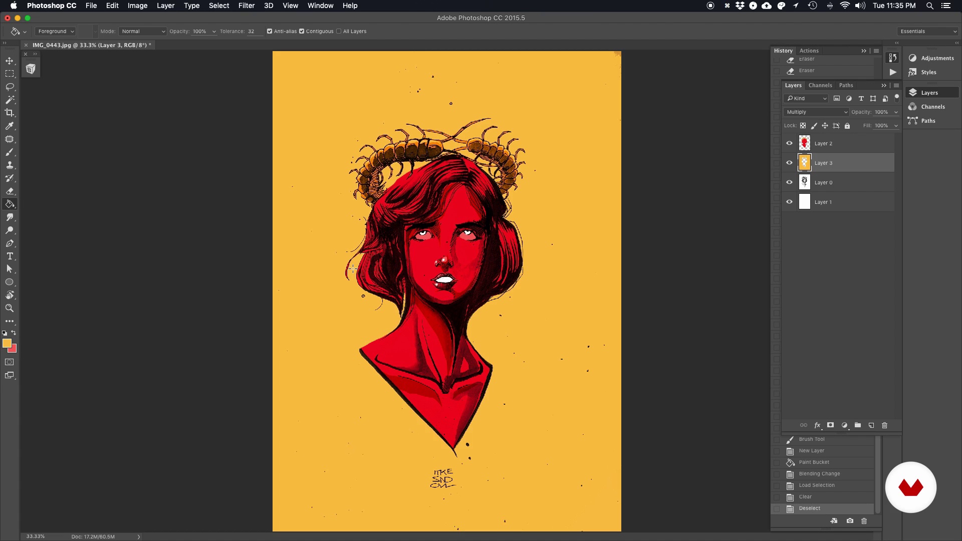The image size is (962, 541).
Task: Open the Select menu
Action: coord(219,6)
